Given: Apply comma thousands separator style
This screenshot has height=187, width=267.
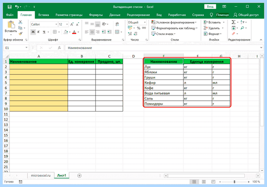Looking at the screenshot, I should 144,28.
